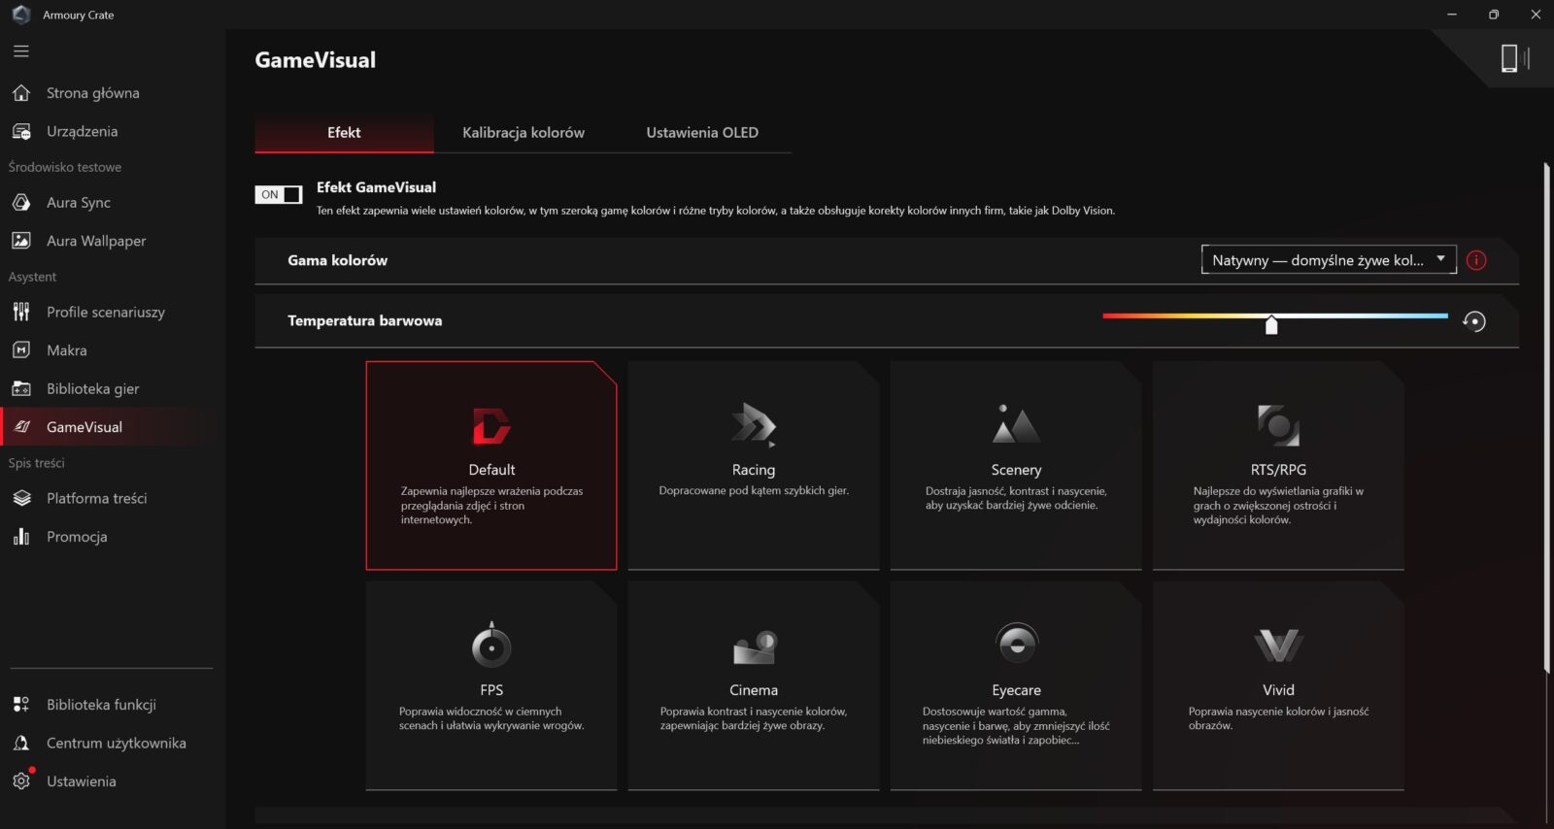Viewport: 1554px width, 829px height.
Task: Select the Racing mode icon
Action: point(753,425)
